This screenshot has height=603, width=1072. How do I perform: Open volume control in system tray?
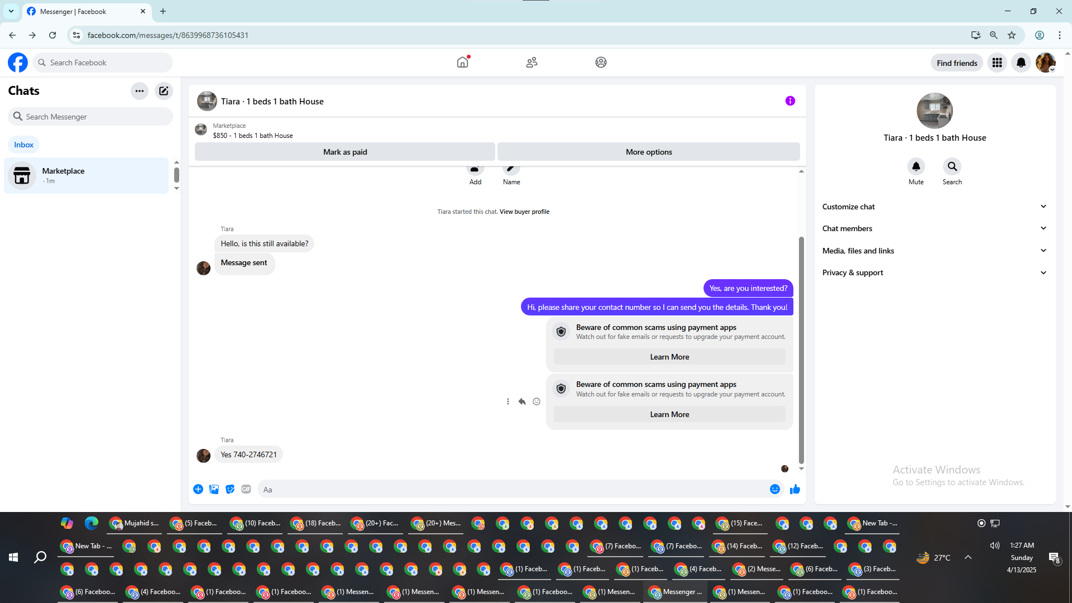pos(995,545)
